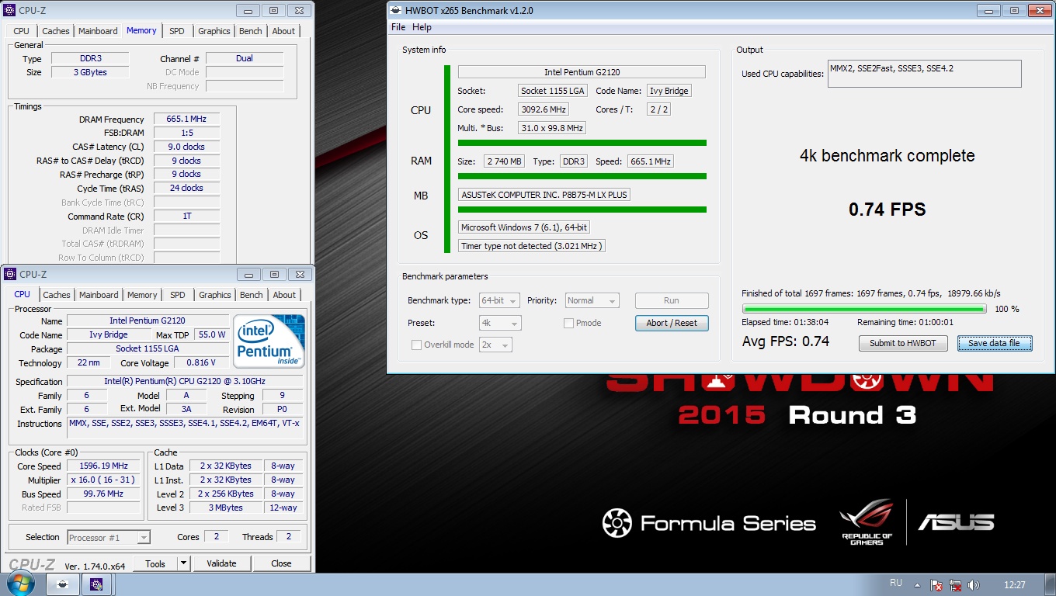
Task: Open About tab in lower CPU-Z window
Action: [x=284, y=295]
